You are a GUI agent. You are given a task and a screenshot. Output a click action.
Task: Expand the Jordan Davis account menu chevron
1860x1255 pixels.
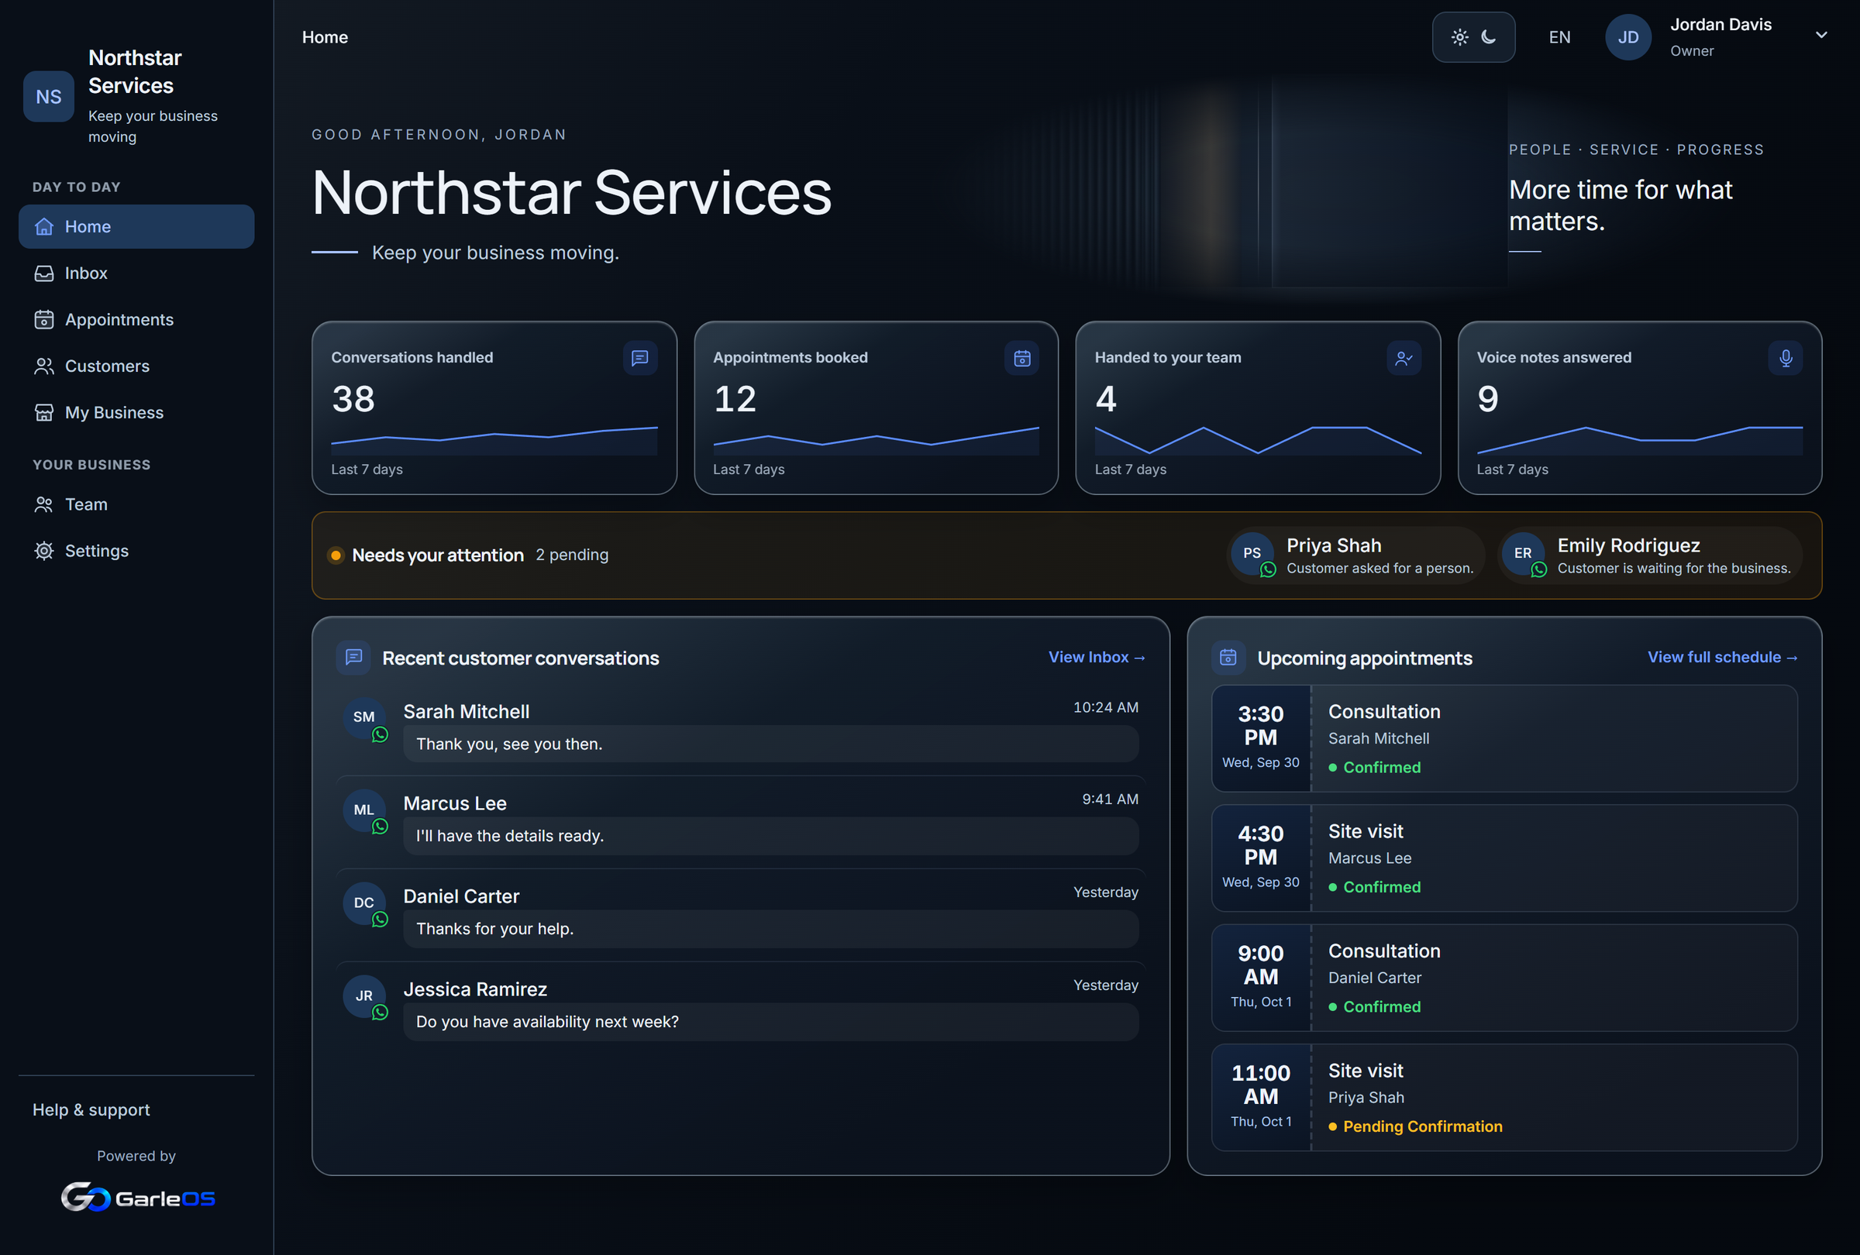point(1820,34)
